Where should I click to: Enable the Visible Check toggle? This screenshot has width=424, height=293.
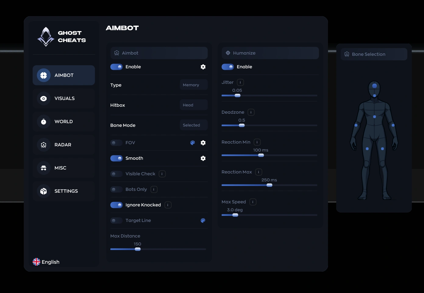(x=116, y=174)
